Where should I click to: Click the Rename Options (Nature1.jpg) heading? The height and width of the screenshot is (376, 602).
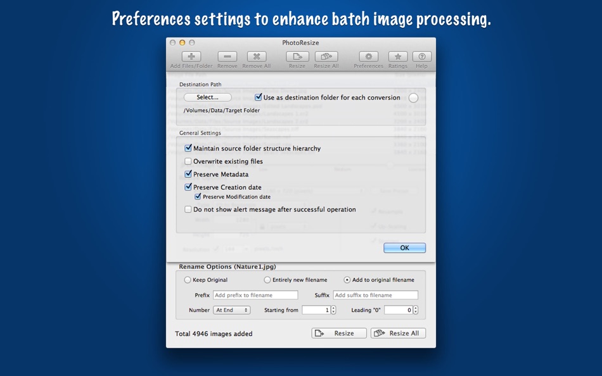coord(227,266)
